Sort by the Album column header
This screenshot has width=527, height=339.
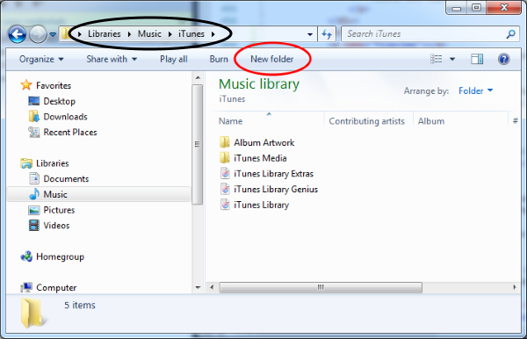(x=431, y=121)
